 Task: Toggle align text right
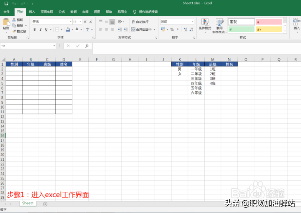112,29
